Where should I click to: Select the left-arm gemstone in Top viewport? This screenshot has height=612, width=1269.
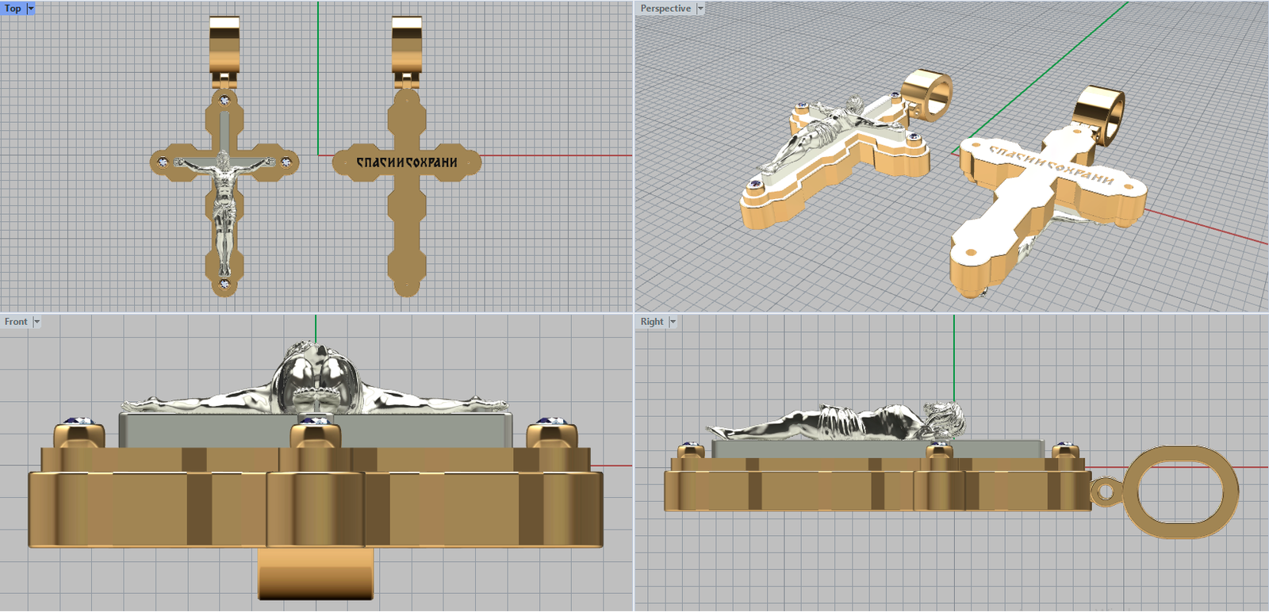click(x=163, y=162)
